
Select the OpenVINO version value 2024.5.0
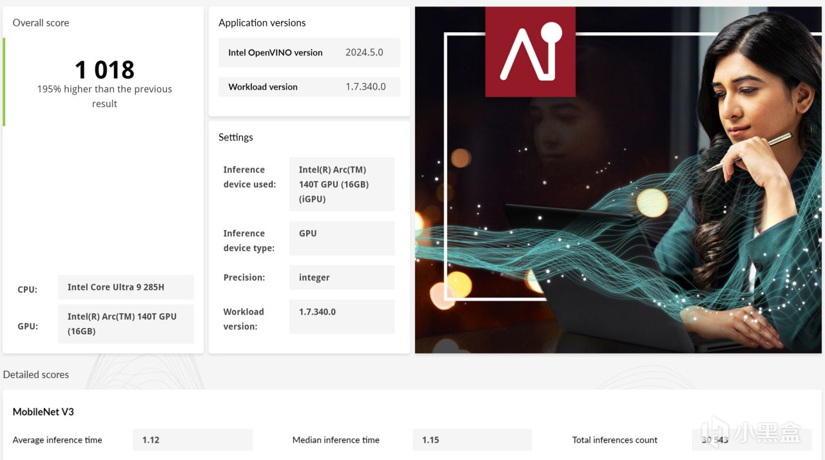(364, 53)
